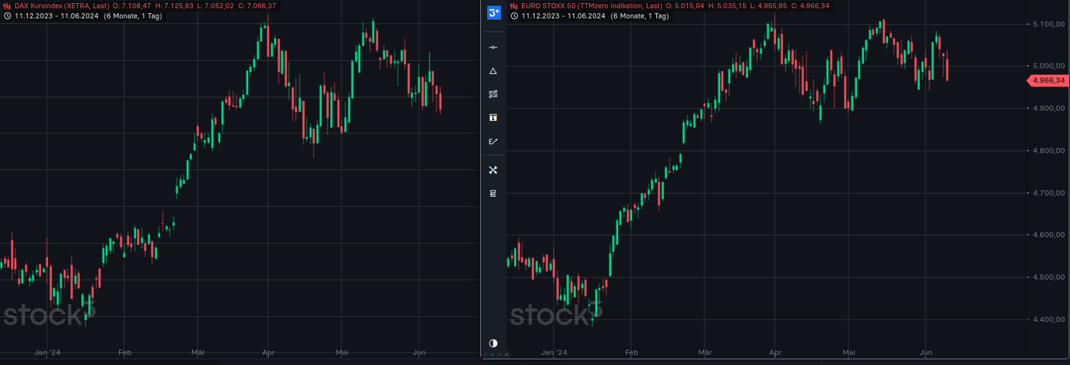This screenshot has width=1070, height=365.
Task: Select the triangle shape drawing tool
Action: (493, 71)
